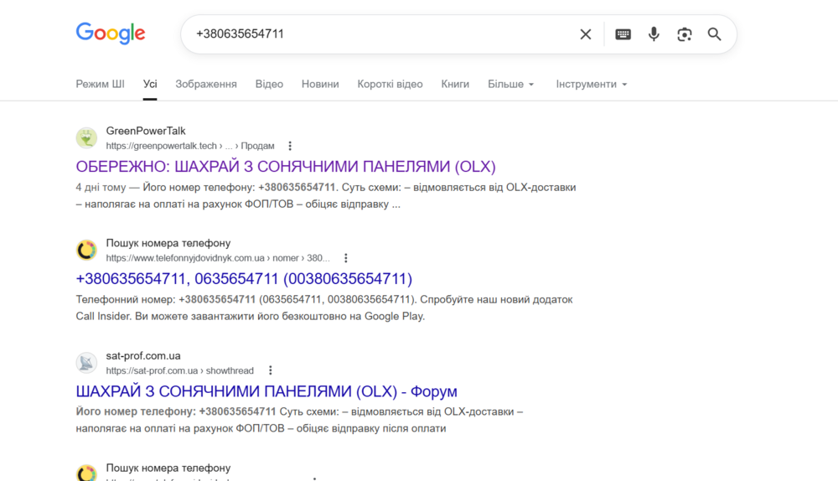This screenshot has width=838, height=481.
Task: Select the Усі tab
Action: click(150, 84)
